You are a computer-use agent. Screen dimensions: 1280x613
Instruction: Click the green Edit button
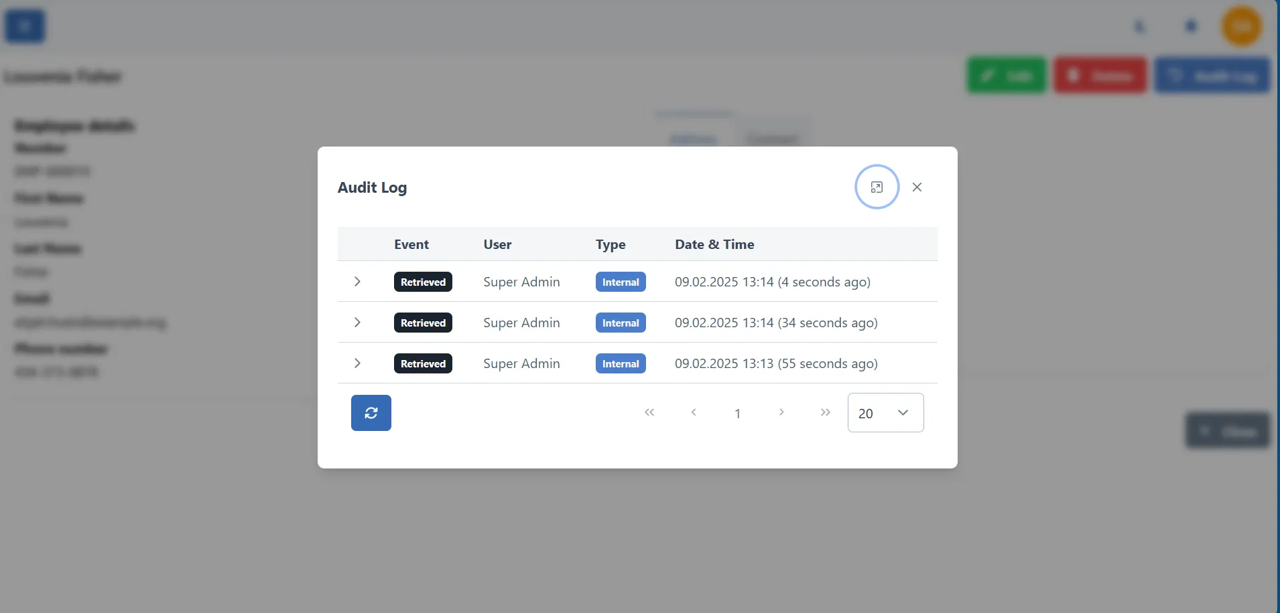1006,75
